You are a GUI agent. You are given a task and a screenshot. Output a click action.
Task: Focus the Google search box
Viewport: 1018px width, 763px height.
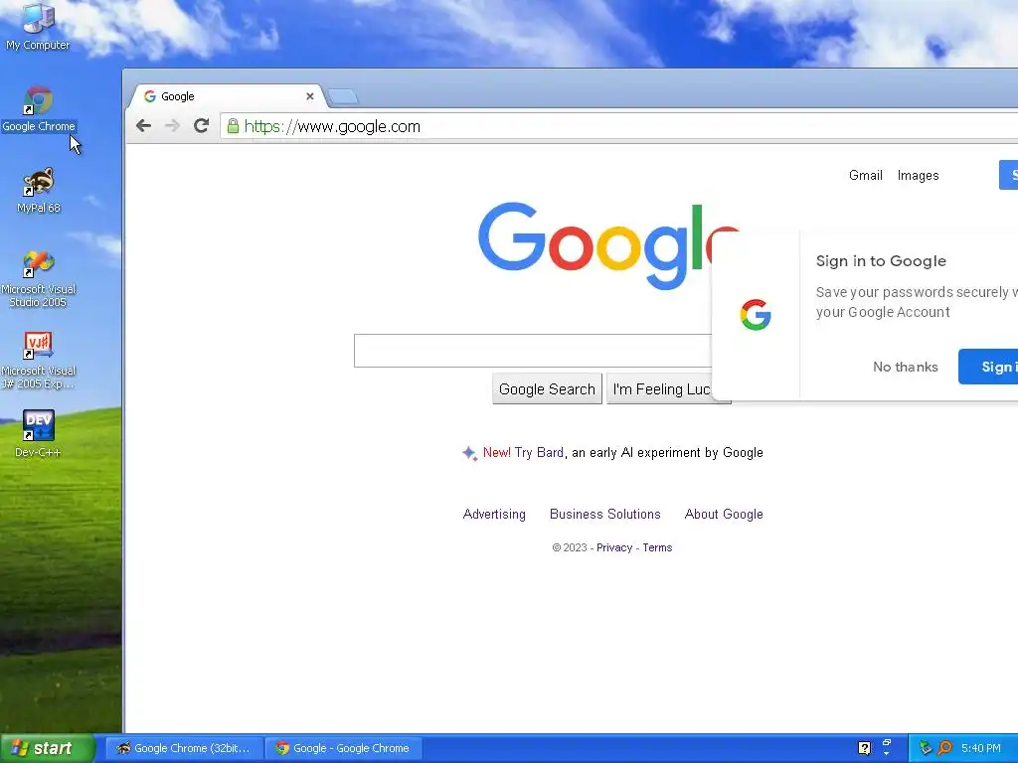point(533,351)
